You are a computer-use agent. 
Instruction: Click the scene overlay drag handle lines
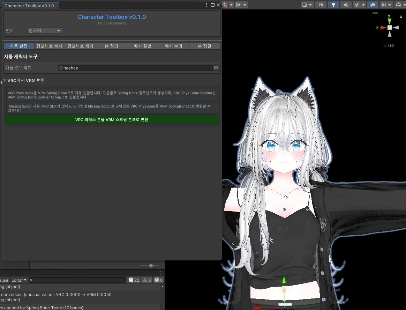pos(375,13)
